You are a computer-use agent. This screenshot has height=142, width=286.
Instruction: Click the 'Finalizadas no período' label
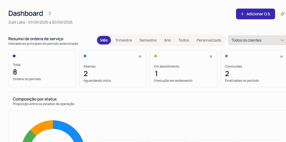242,81
